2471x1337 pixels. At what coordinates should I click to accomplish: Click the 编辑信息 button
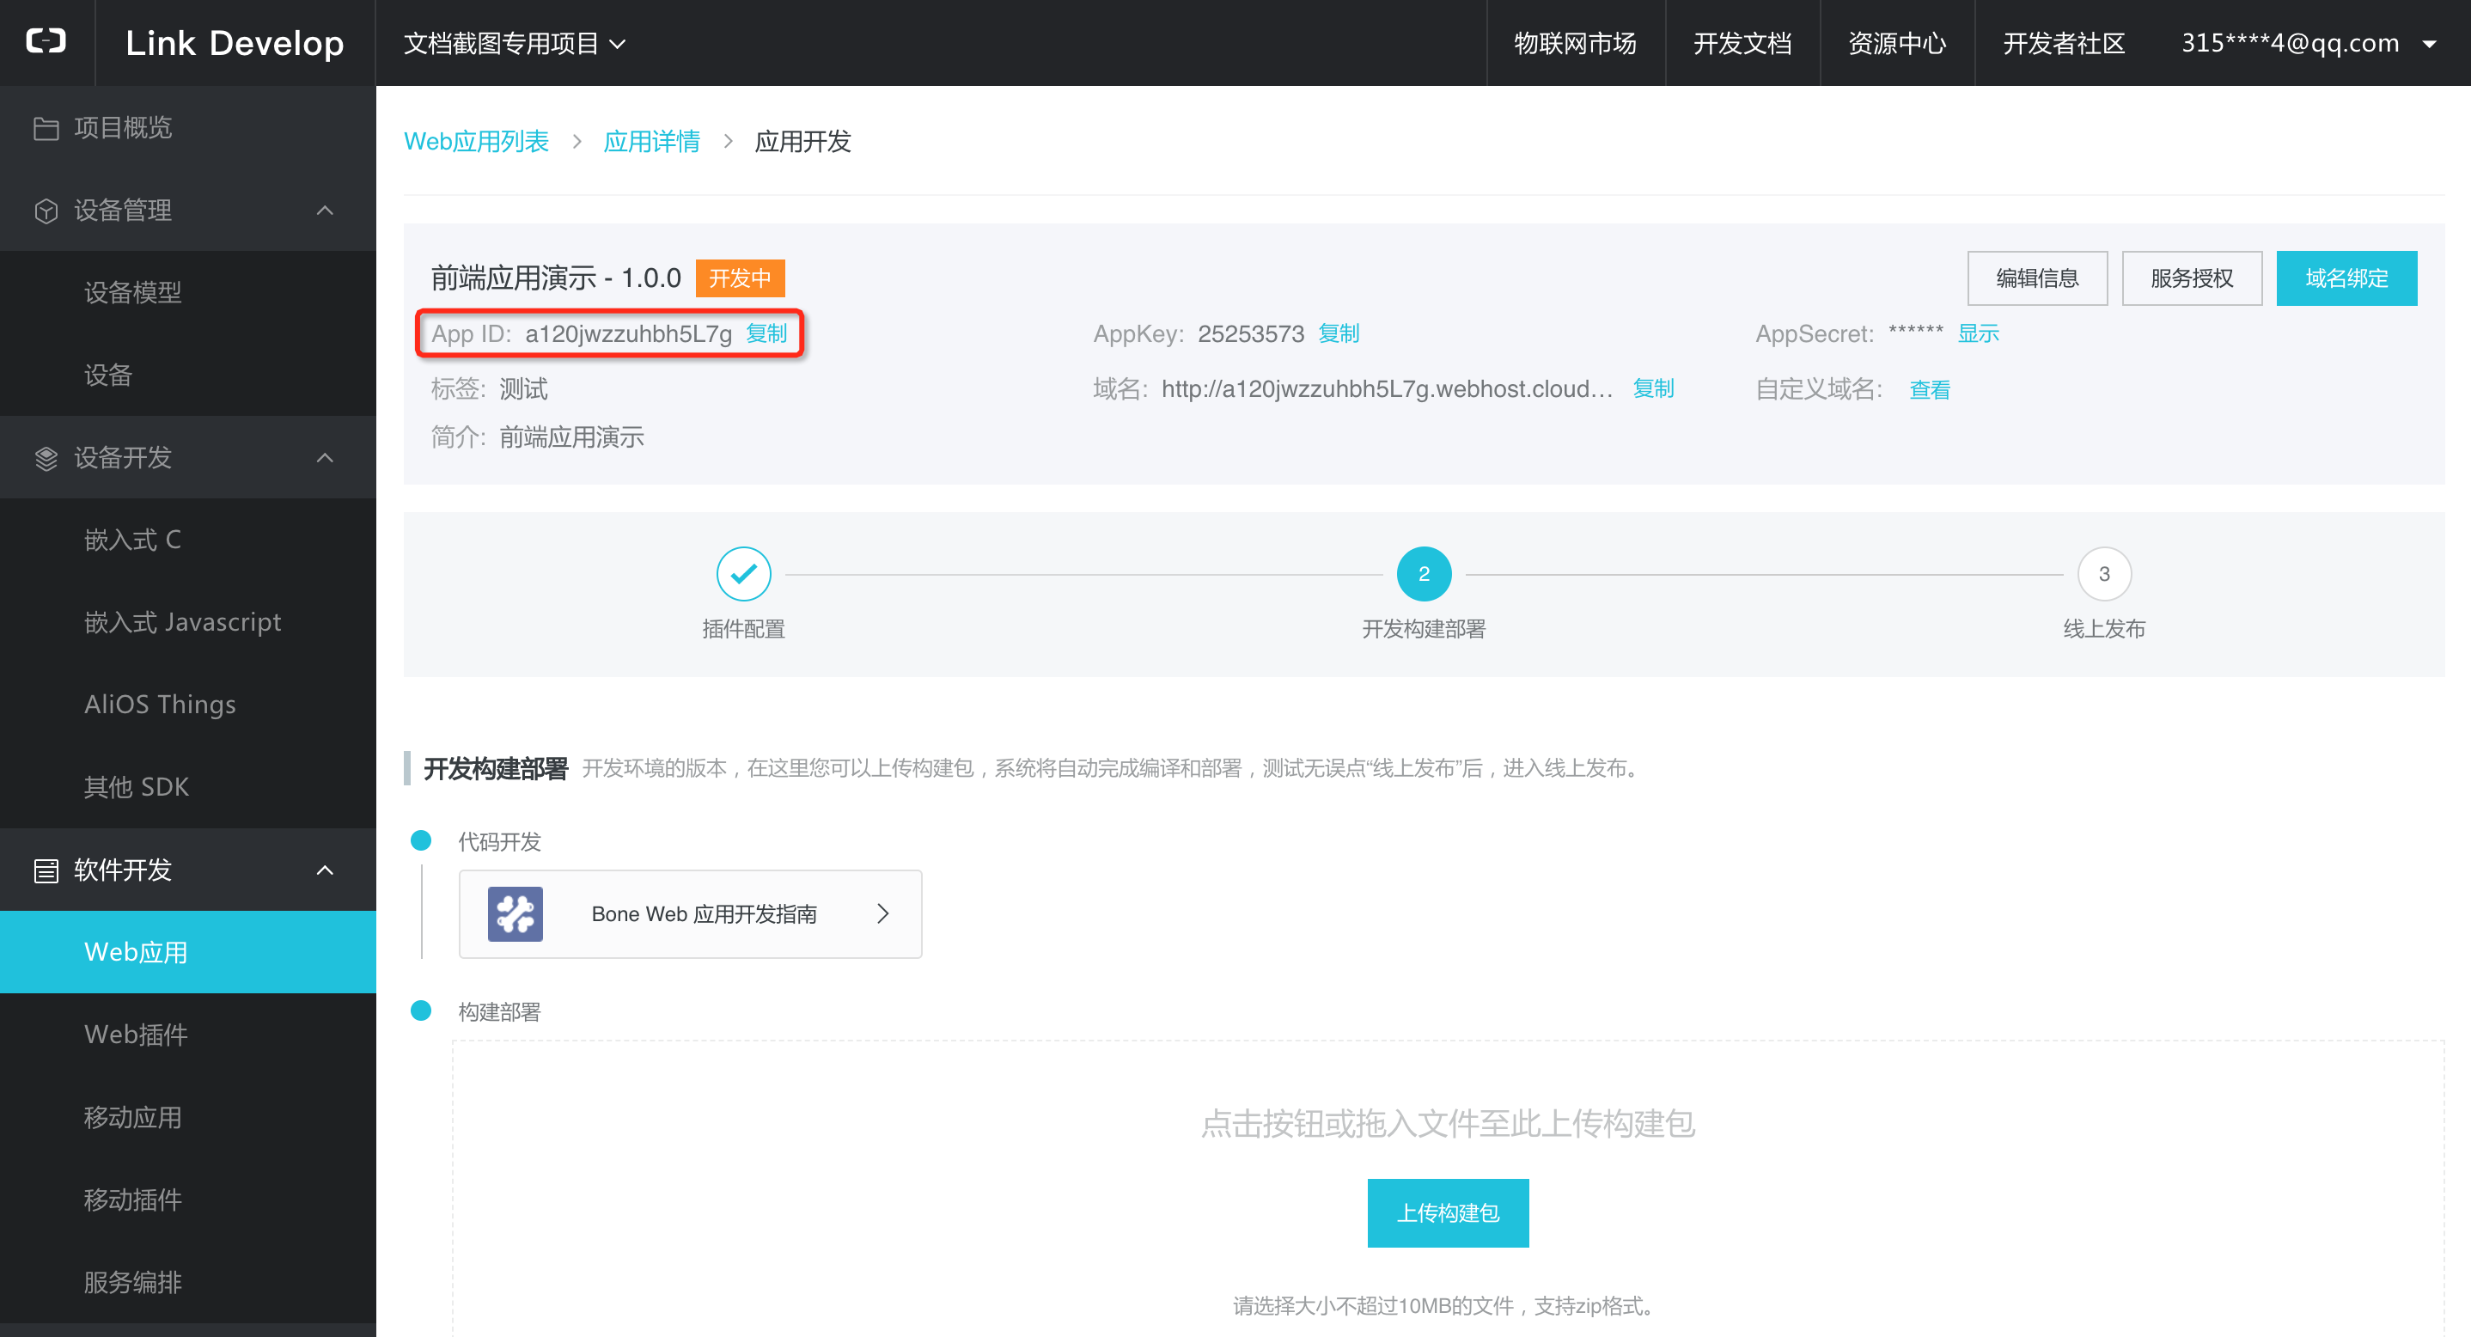(2036, 278)
